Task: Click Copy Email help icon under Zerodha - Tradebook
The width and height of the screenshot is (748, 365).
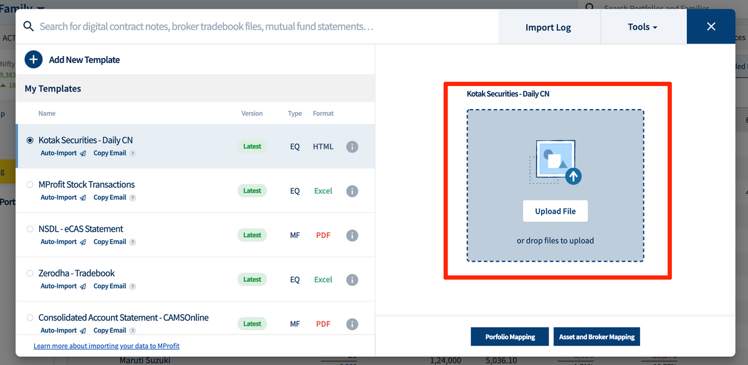Action: [x=132, y=286]
